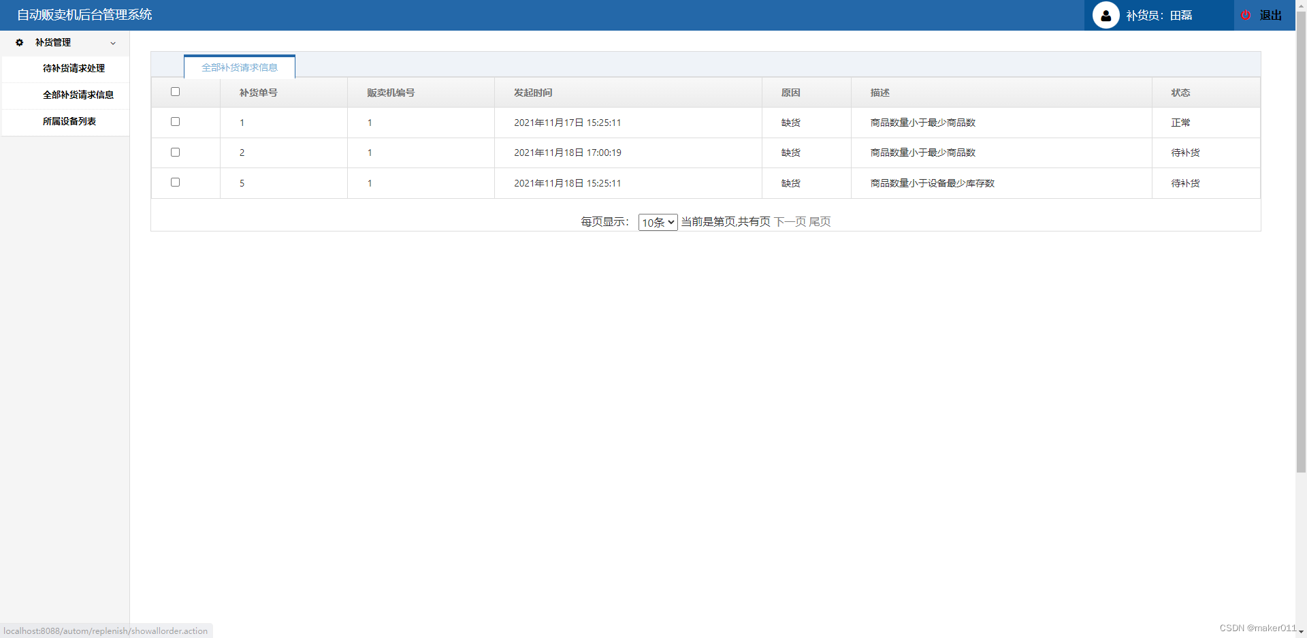Viewport: 1307px width, 638px height.
Task: Click the 补货员: 田磊 label
Action: point(1159,15)
